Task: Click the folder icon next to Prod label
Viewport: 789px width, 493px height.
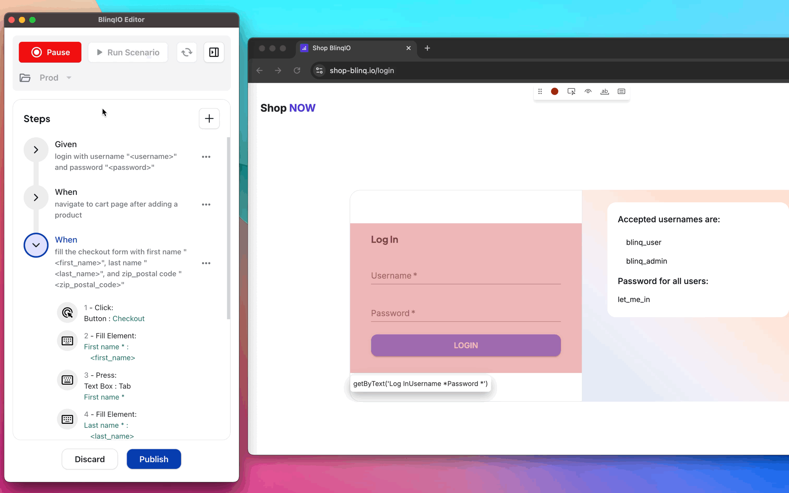Action: (25, 78)
